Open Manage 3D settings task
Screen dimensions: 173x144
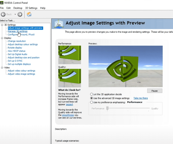(17, 31)
